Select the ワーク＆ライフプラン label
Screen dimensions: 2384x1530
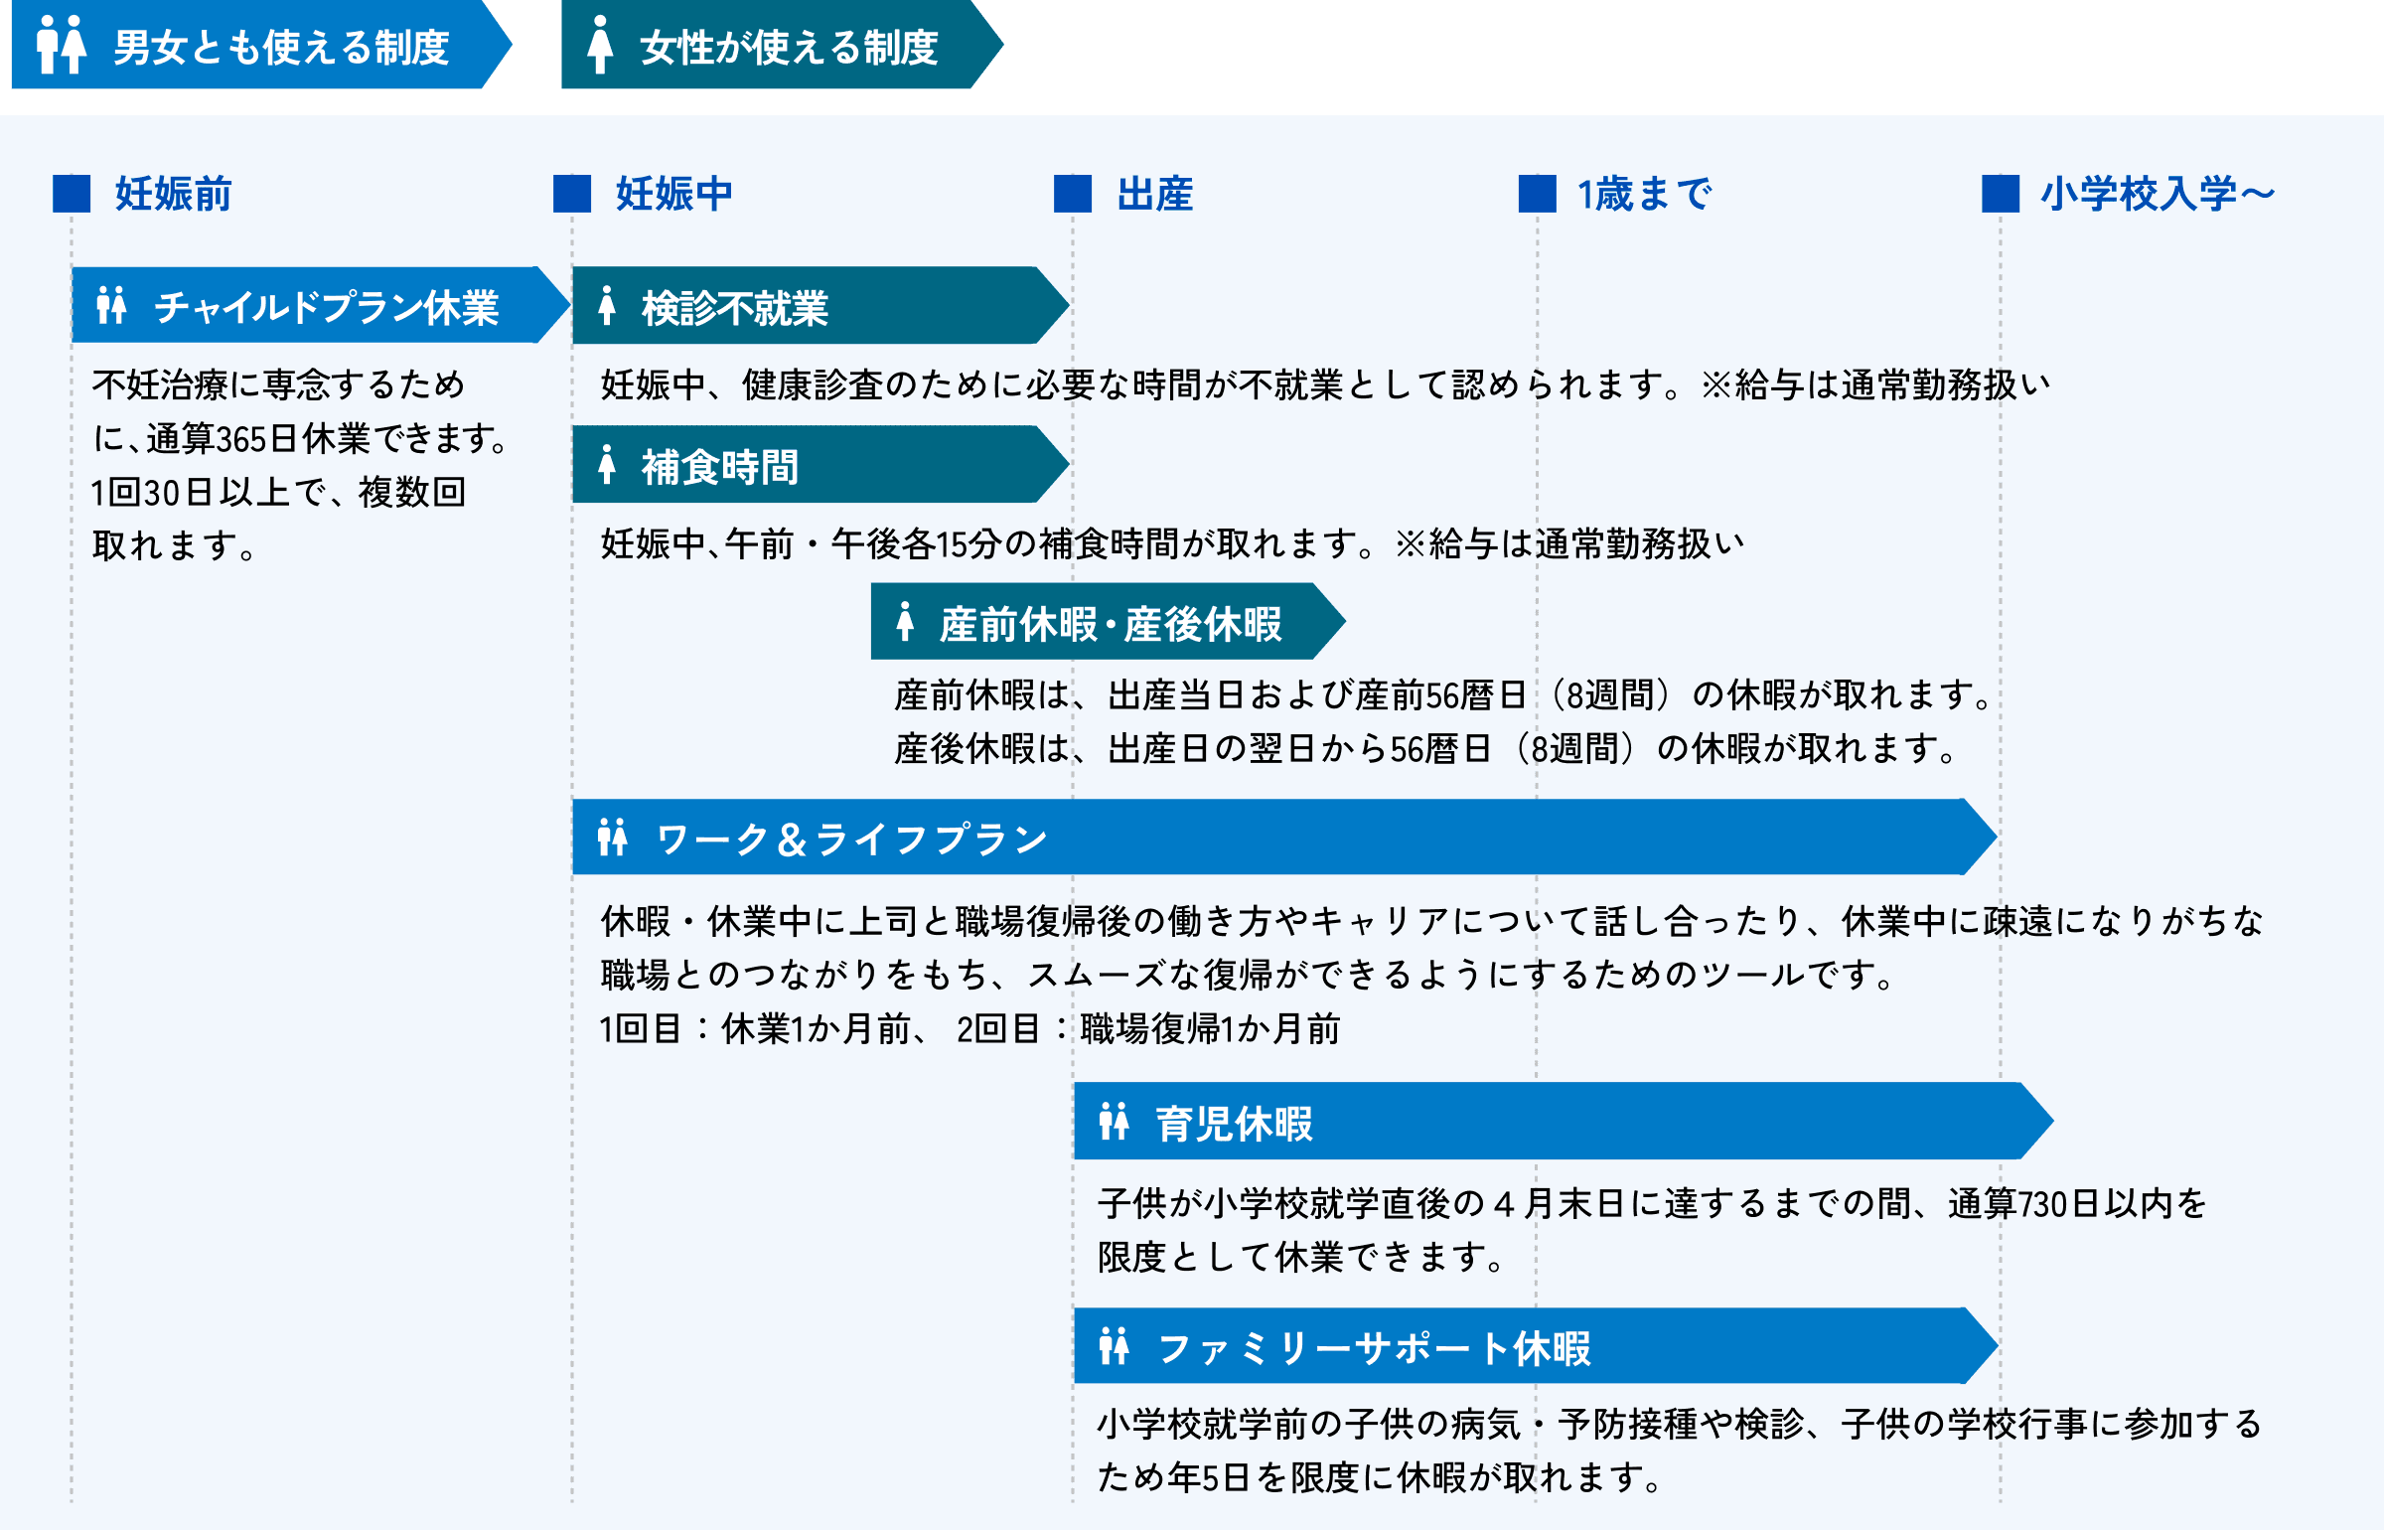(x=849, y=840)
